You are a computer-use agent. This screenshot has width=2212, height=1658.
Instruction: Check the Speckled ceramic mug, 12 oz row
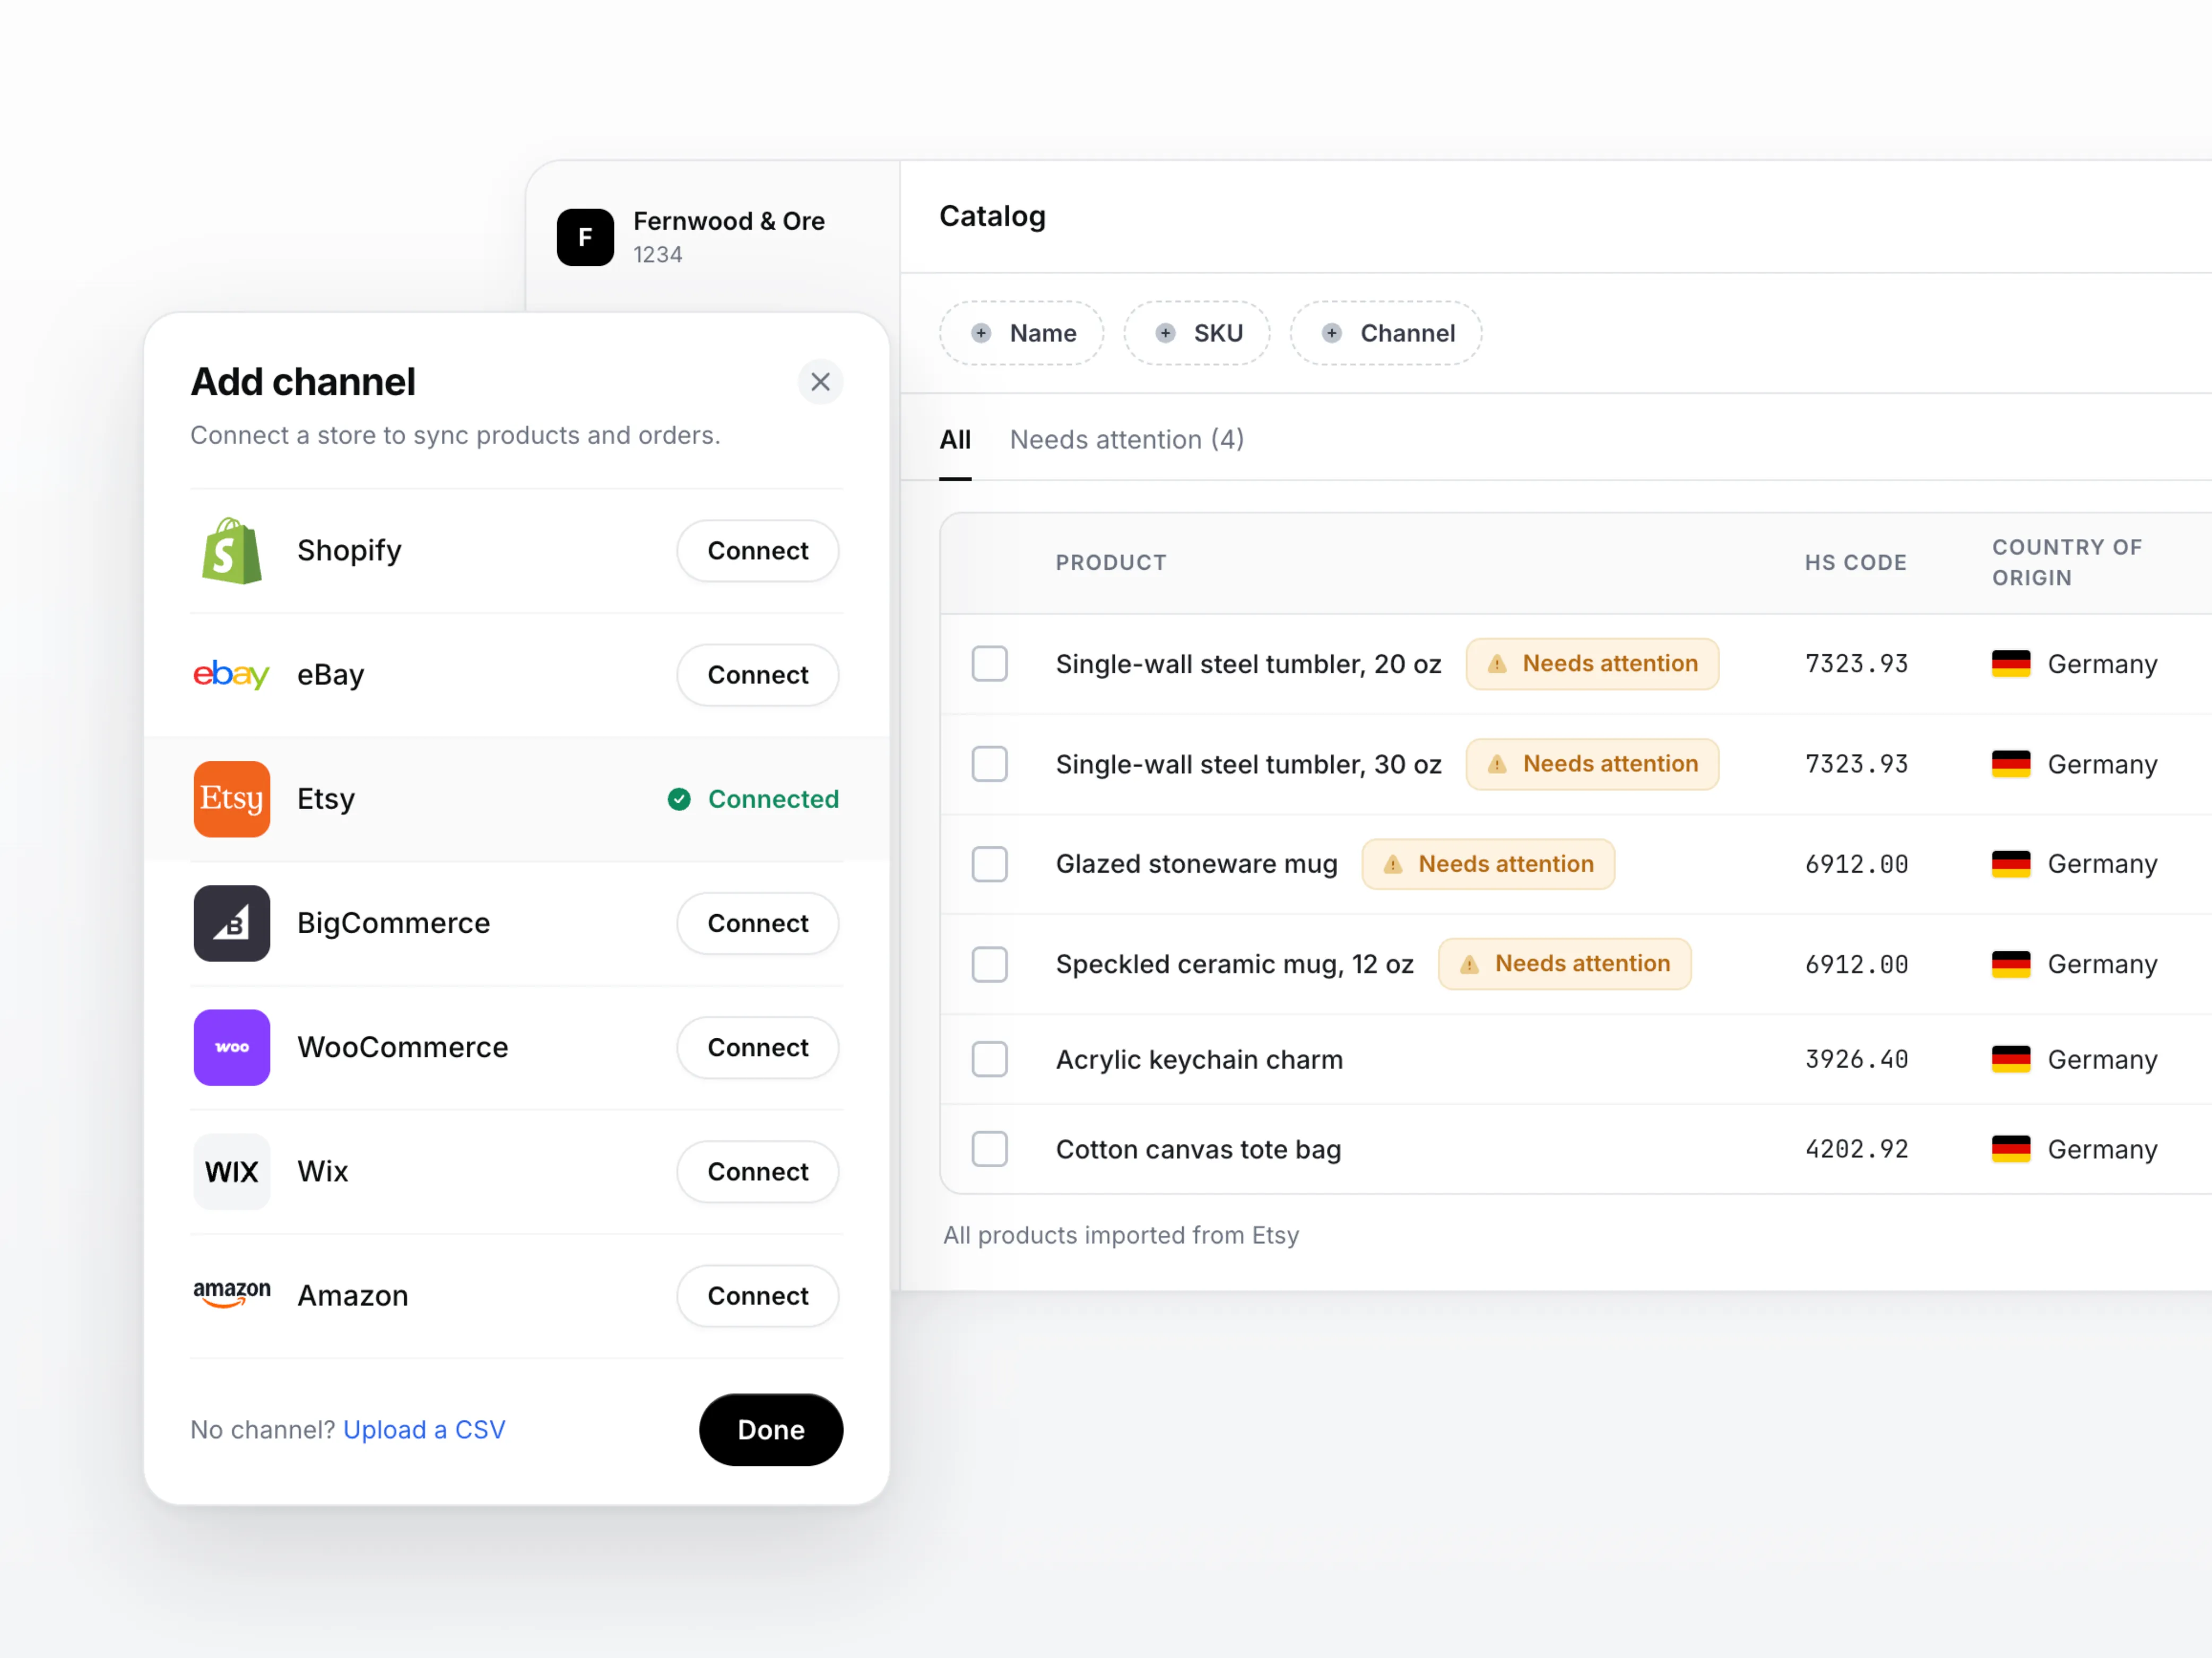pos(989,964)
